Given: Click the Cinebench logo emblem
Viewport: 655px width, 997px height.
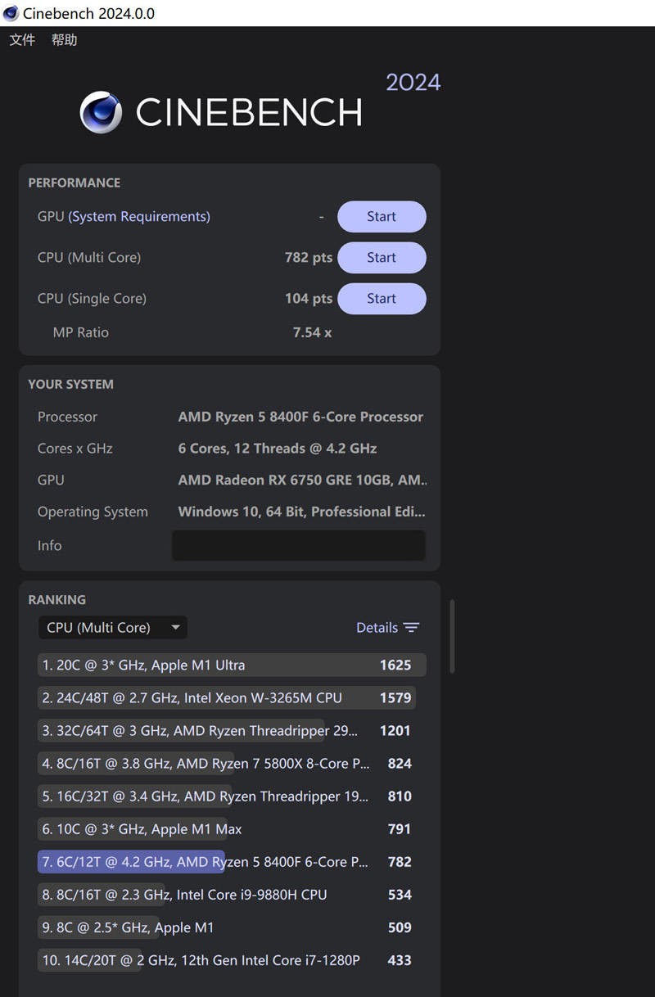Looking at the screenshot, I should pyautogui.click(x=100, y=111).
